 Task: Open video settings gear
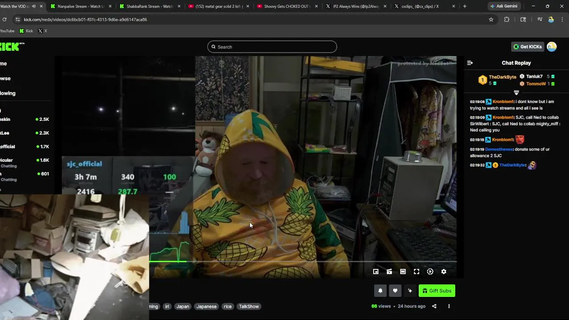[x=444, y=272]
